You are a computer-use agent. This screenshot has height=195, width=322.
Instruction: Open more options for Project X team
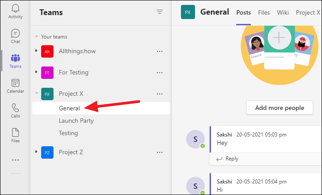point(160,94)
